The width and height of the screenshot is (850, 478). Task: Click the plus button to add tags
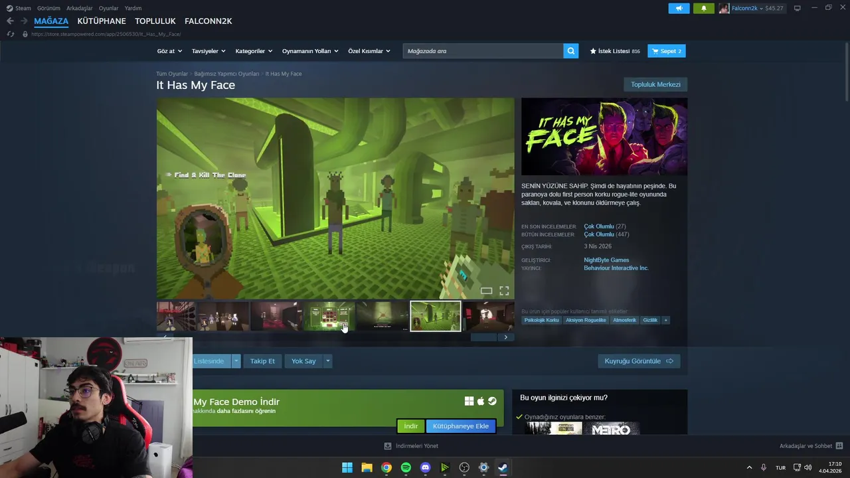(666, 320)
